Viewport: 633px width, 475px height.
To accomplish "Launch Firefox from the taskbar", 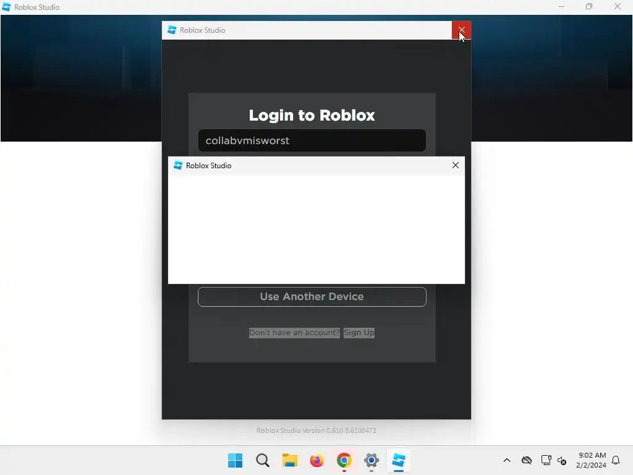I will coord(317,460).
